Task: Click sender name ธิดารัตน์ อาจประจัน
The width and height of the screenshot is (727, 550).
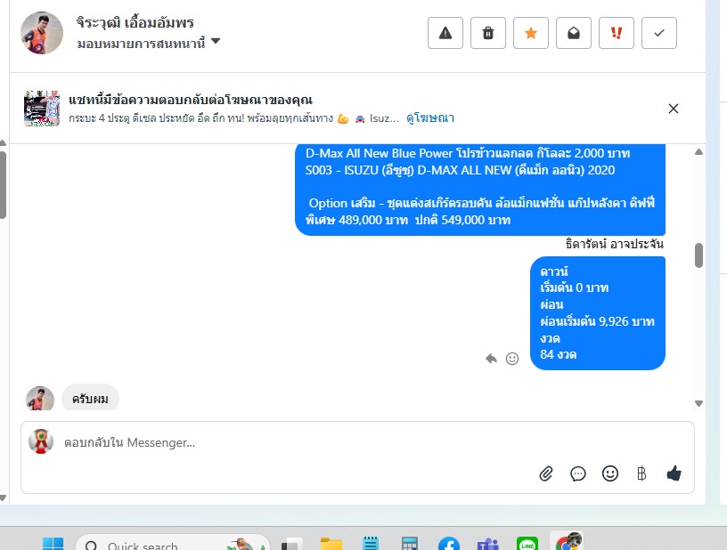Action: point(615,244)
